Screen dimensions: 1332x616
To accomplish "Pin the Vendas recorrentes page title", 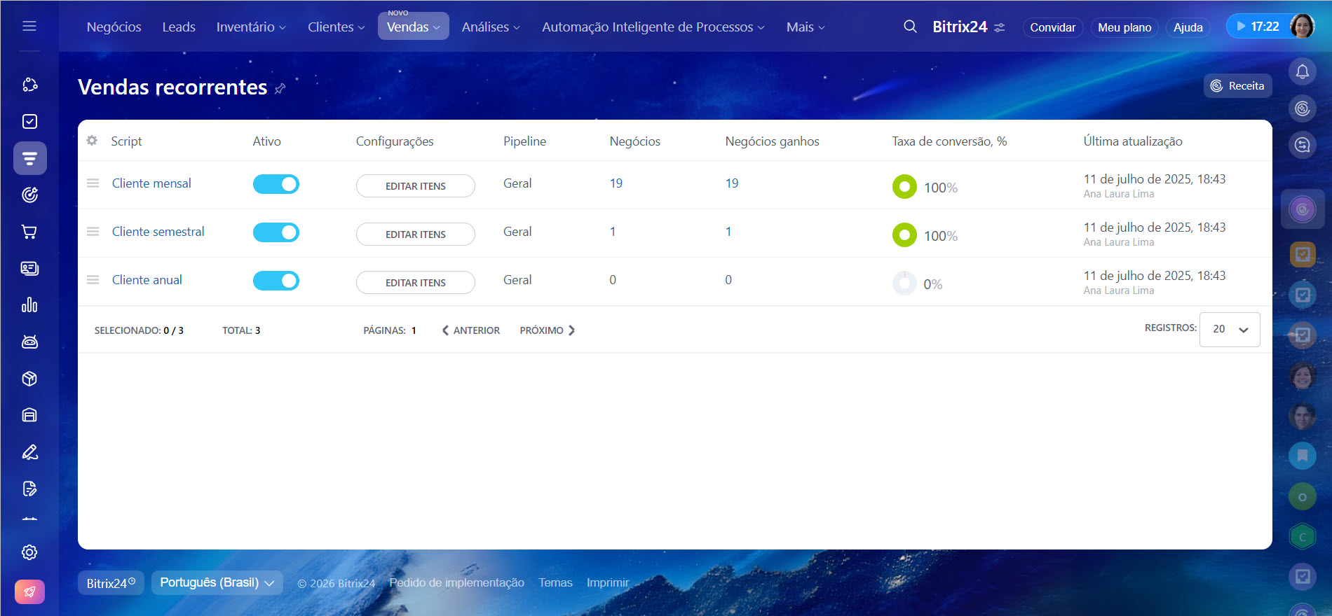I will 280,88.
